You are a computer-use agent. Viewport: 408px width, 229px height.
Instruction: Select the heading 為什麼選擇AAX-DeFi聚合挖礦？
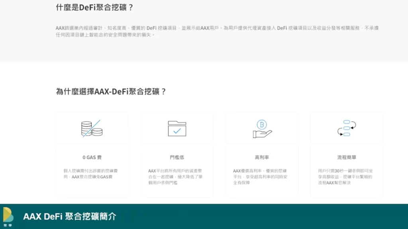[111, 91]
